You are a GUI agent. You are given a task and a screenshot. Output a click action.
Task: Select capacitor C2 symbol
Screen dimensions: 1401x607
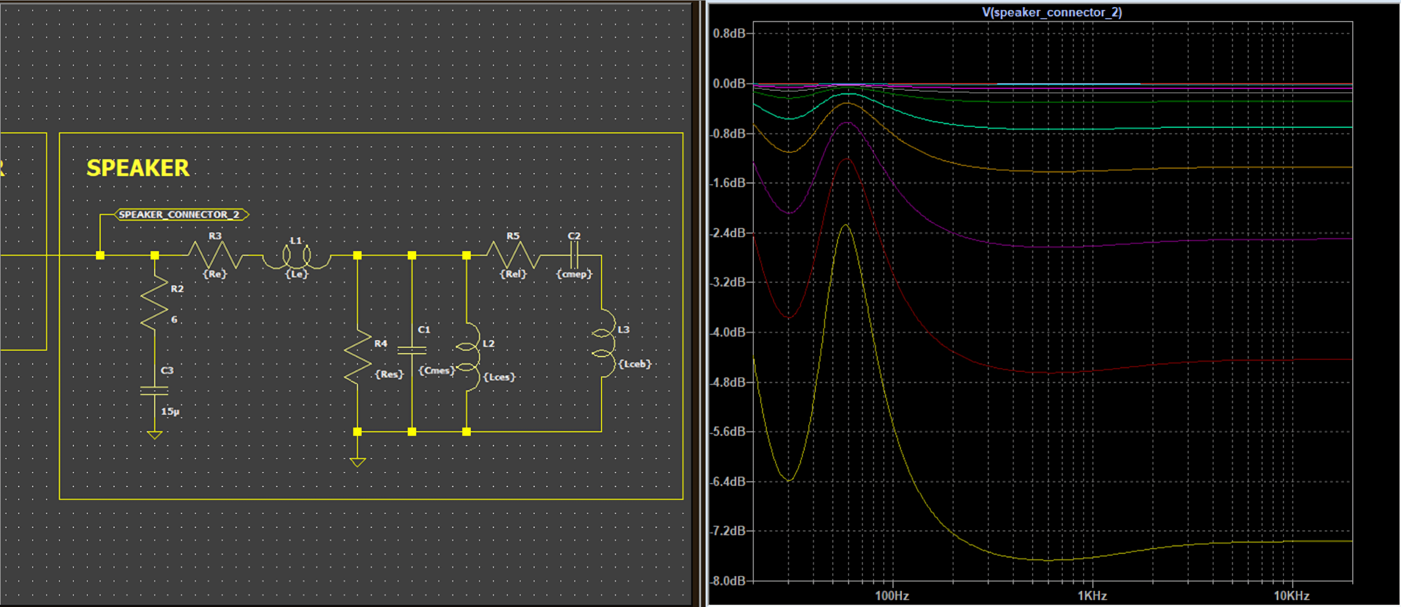click(x=574, y=255)
